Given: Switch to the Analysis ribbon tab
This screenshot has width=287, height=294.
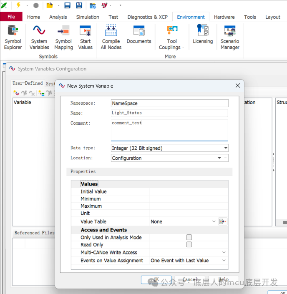Looking at the screenshot, I should coord(58,17).
